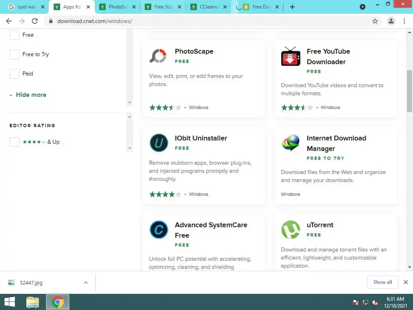This screenshot has width=413, height=310.
Task: Reload the page with the refresh icon
Action: coord(35,21)
